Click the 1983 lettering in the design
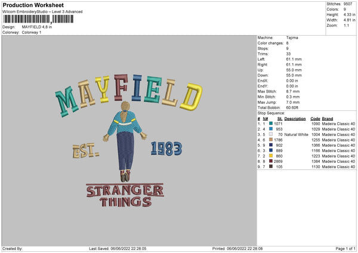 pyautogui.click(x=166, y=149)
